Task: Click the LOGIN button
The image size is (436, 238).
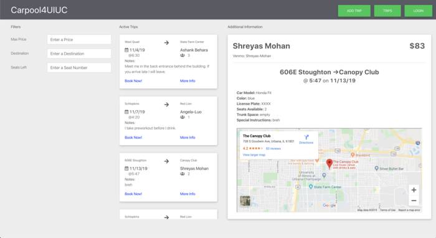Action: (x=418, y=11)
